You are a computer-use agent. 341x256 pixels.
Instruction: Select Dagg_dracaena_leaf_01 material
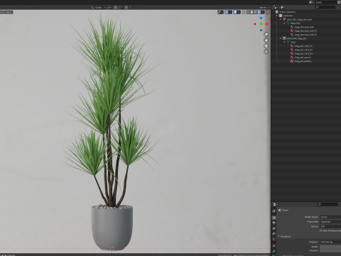305,31
